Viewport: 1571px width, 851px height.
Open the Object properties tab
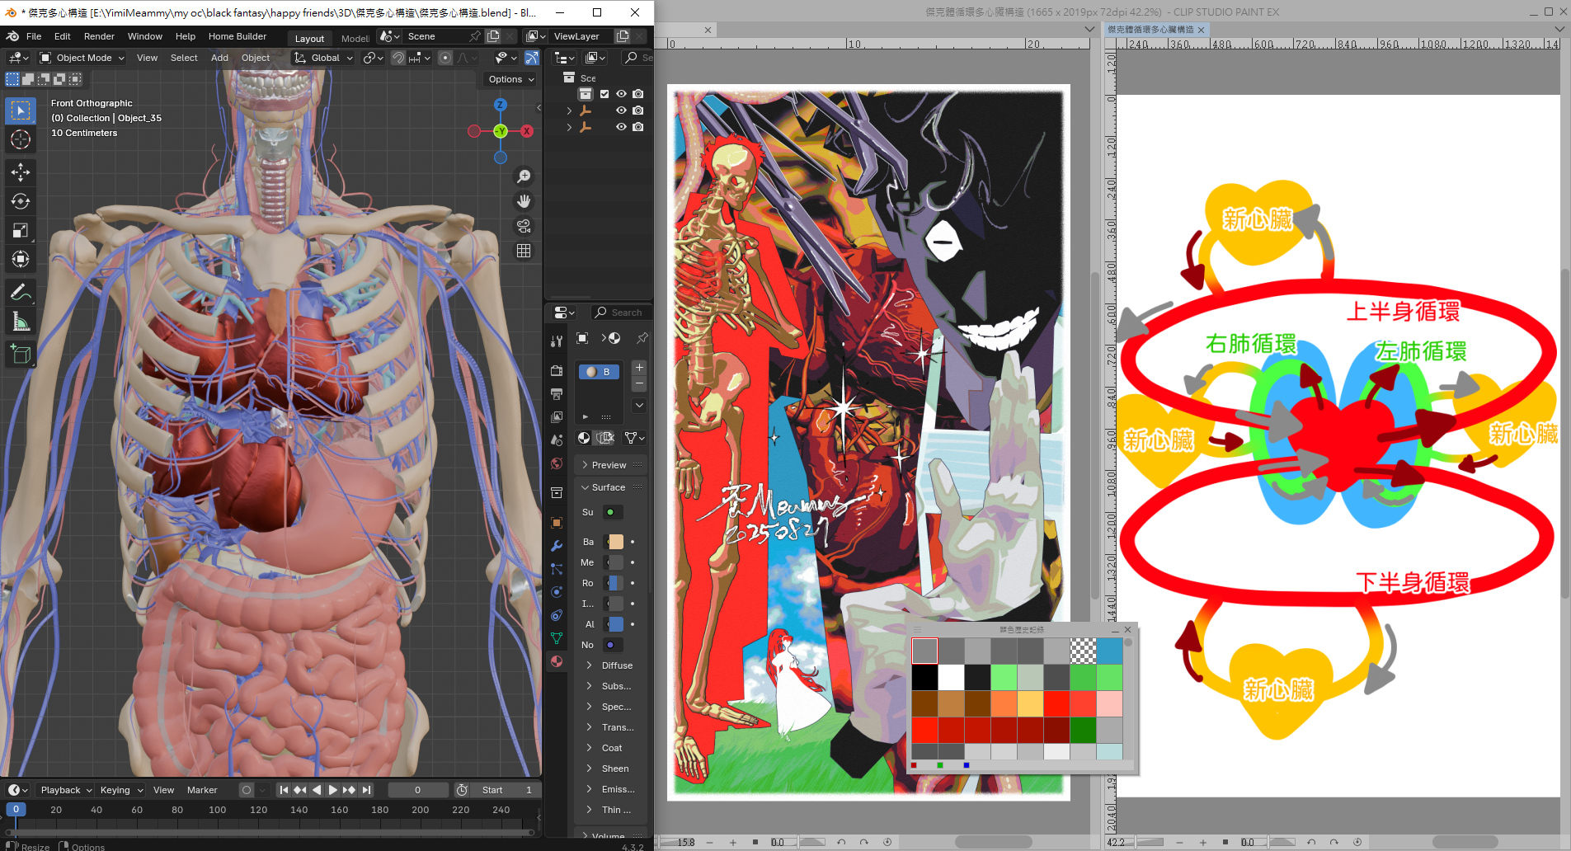[x=557, y=523]
